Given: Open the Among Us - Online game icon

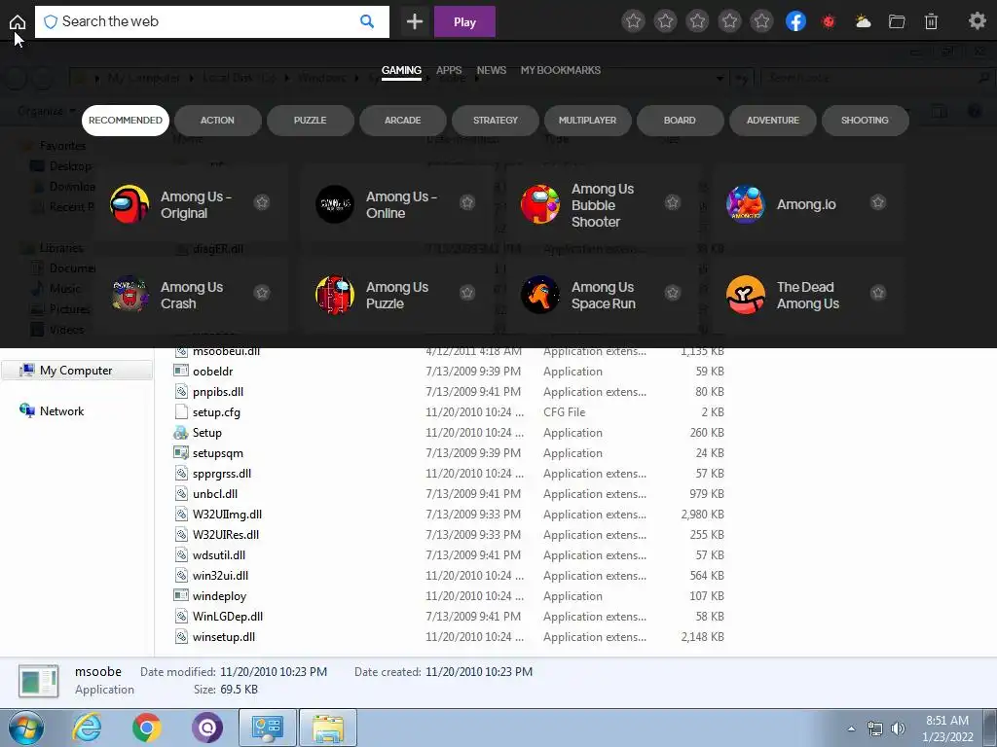Looking at the screenshot, I should tap(335, 204).
